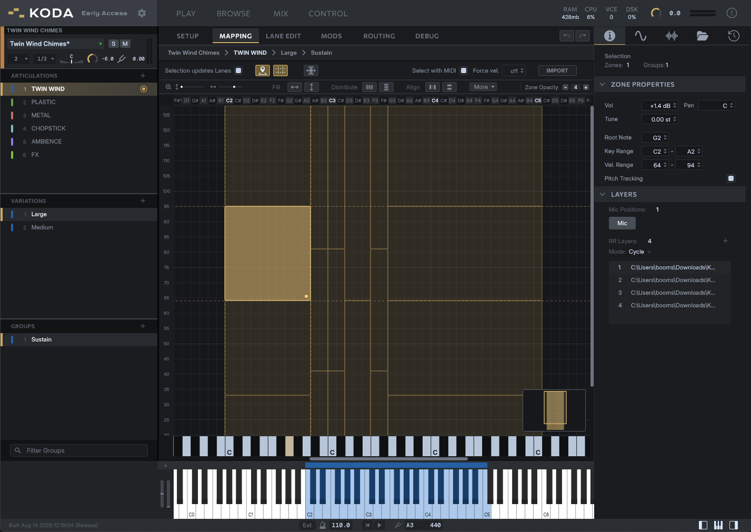Image resolution: width=751 pixels, height=532 pixels.
Task: Switch to the SETUP tab
Action: point(188,36)
